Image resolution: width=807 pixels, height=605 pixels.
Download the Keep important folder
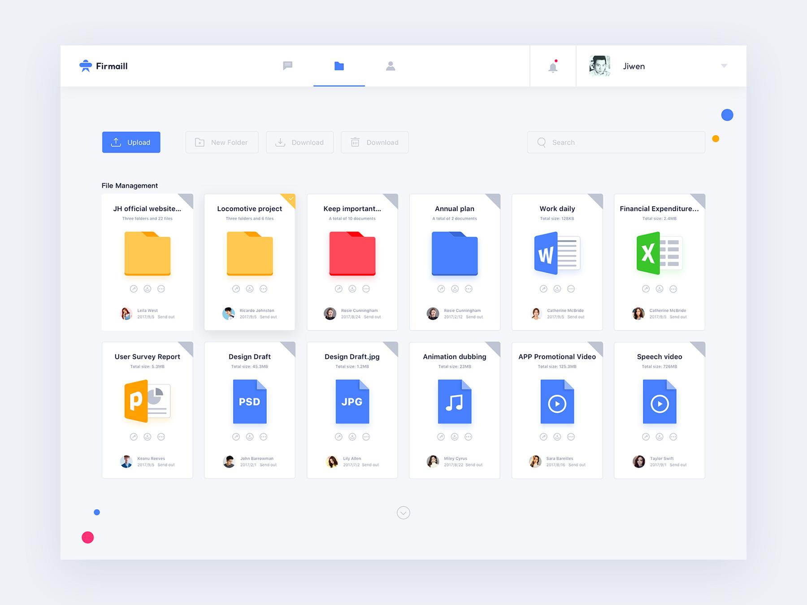click(x=352, y=289)
